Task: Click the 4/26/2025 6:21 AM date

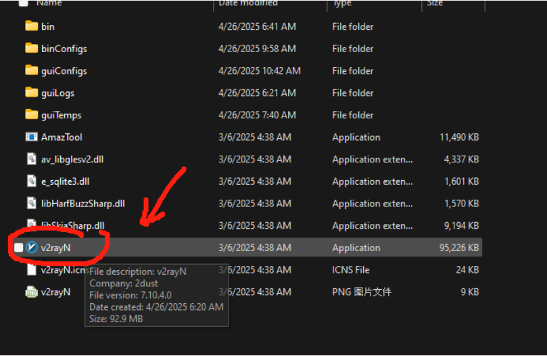Action: tap(257, 93)
